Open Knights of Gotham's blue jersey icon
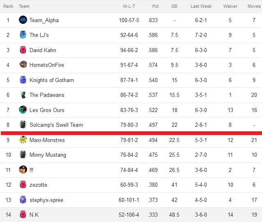Image resolution: width=262 pixels, height=222 pixels. coord(23,80)
